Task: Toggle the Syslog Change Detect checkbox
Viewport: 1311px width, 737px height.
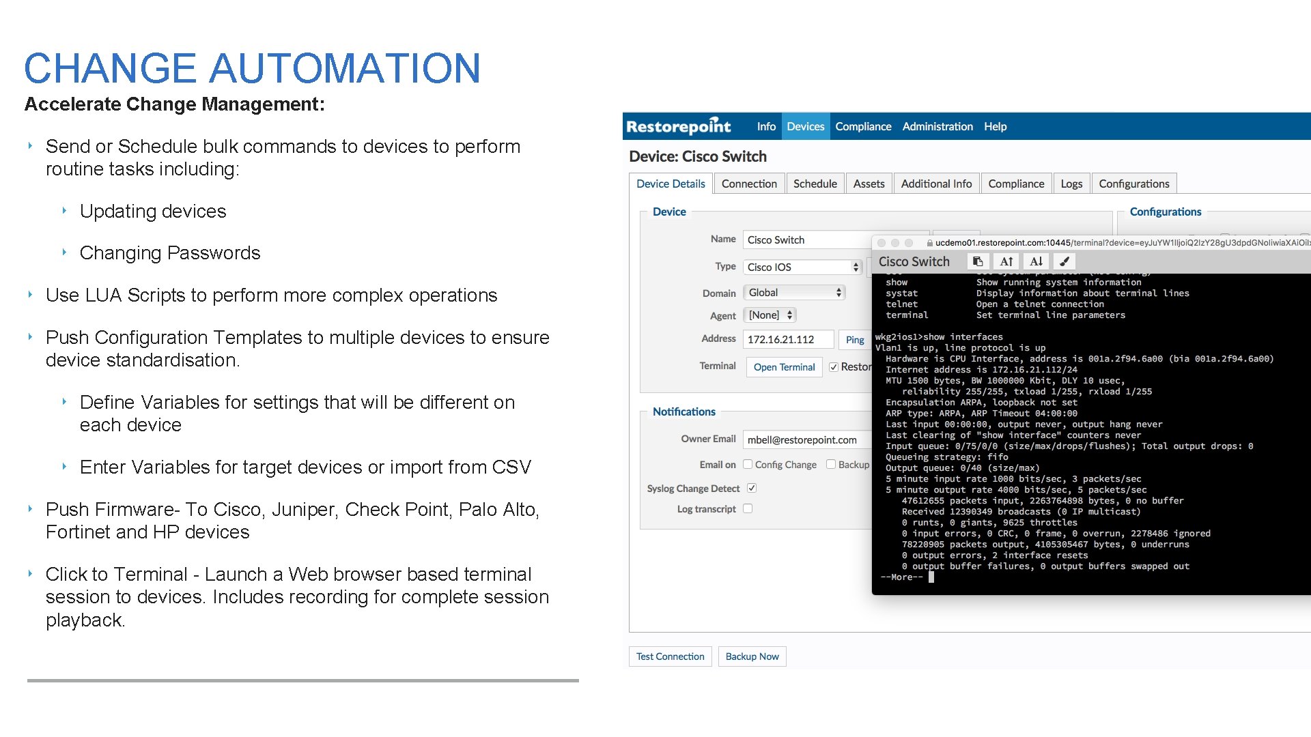Action: click(751, 489)
